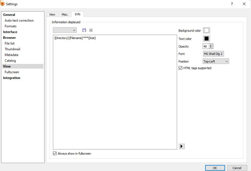Switch to the Misc. tab

pos(65,14)
